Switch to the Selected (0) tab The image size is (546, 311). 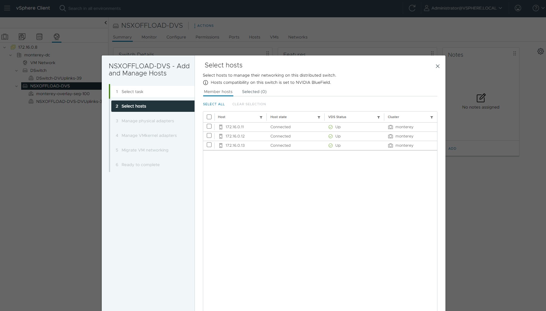click(x=254, y=92)
